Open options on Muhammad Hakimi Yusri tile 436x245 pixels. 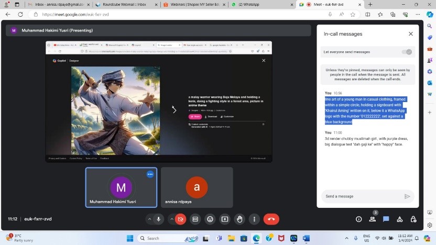click(150, 174)
